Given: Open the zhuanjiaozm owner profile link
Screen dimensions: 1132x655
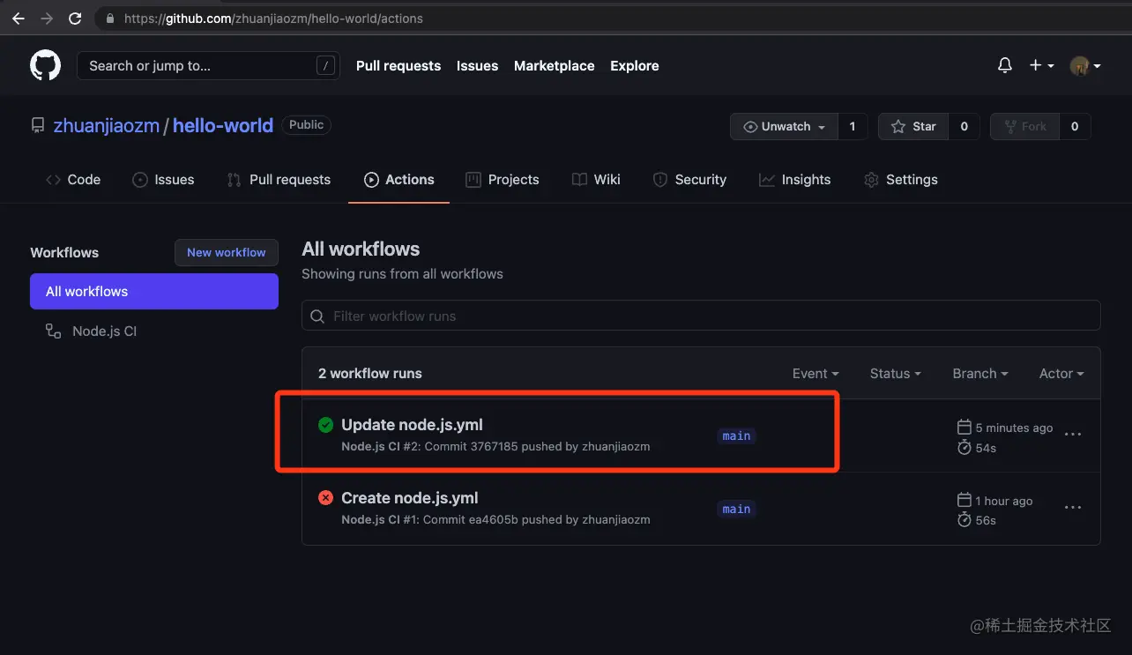Looking at the screenshot, I should click(x=107, y=126).
